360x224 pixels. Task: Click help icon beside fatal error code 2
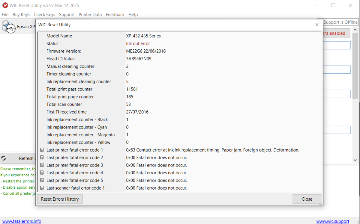[x=42, y=158]
